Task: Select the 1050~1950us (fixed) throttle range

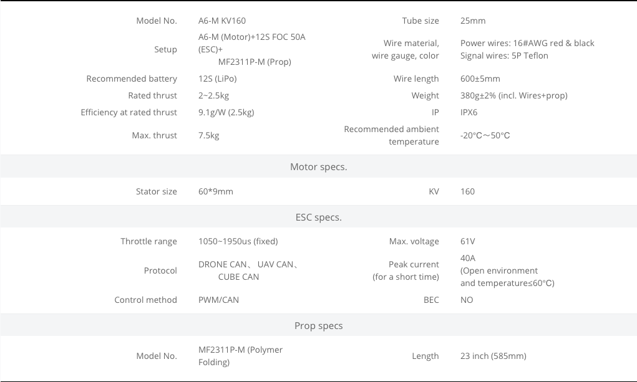Action: [238, 242]
